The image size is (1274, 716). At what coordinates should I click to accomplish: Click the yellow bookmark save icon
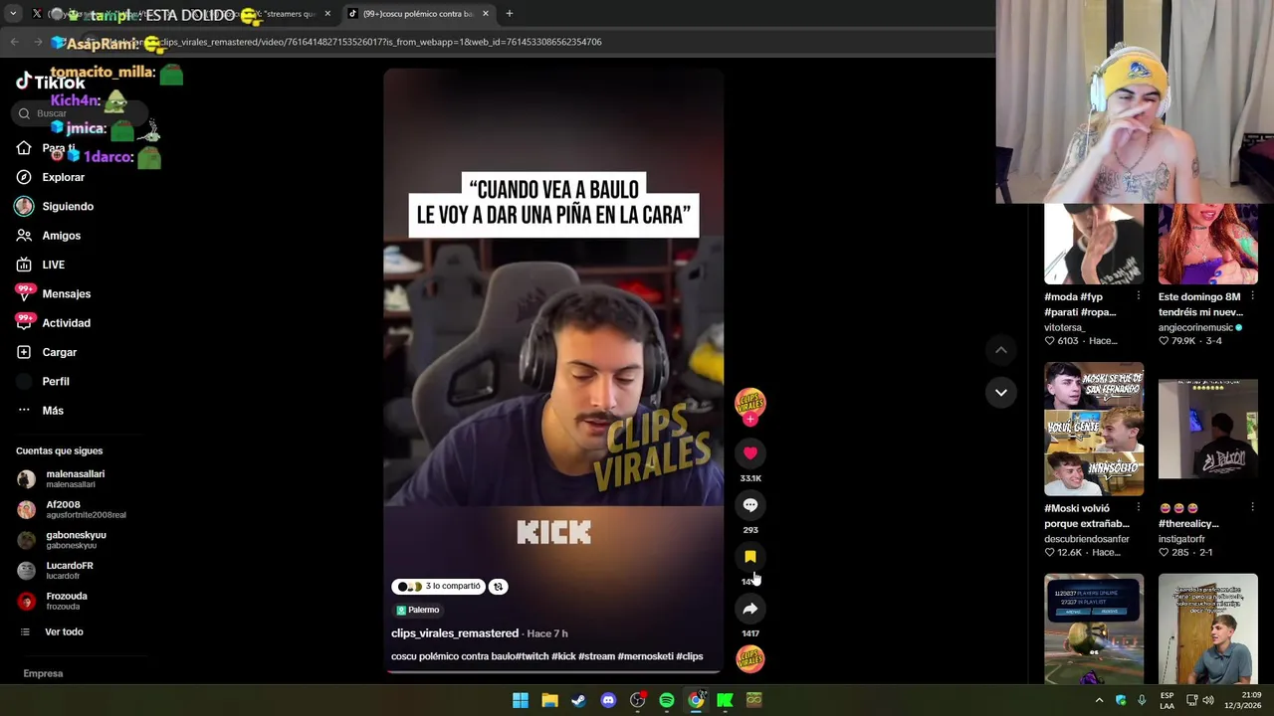(x=750, y=557)
